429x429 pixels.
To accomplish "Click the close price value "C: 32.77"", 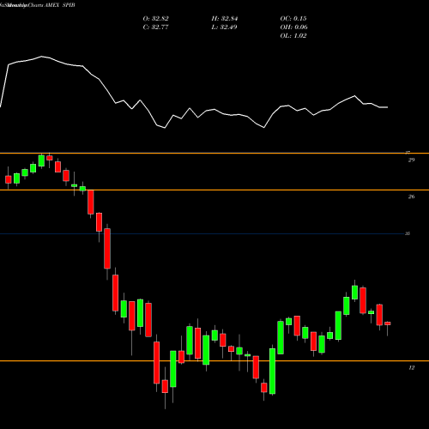I will pos(155,27).
